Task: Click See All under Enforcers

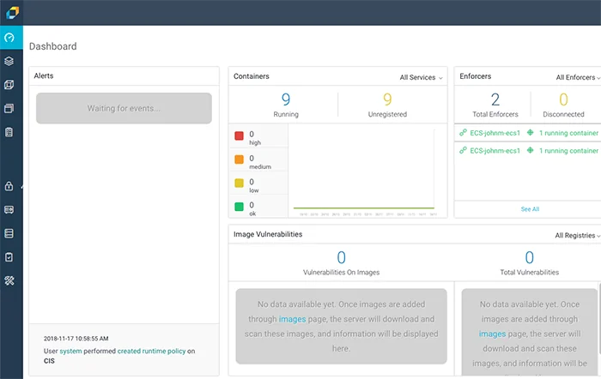Action: tap(530, 209)
